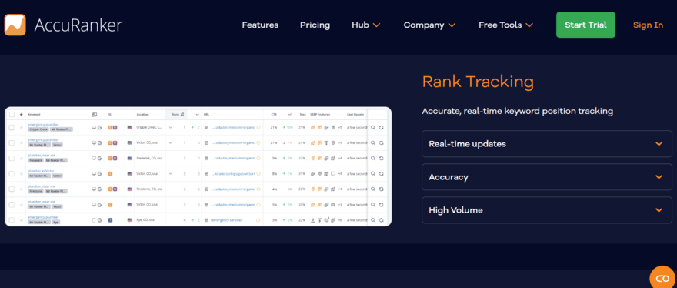Open the orange chat widget bubble
677x288 pixels.
coord(662,278)
